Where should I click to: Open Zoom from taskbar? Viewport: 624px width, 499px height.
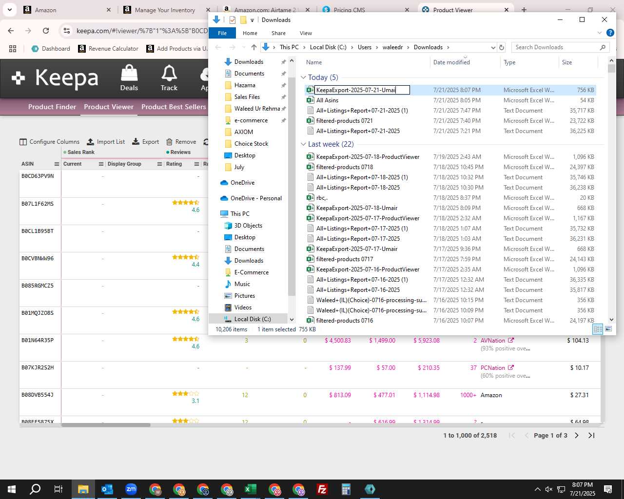click(x=131, y=489)
